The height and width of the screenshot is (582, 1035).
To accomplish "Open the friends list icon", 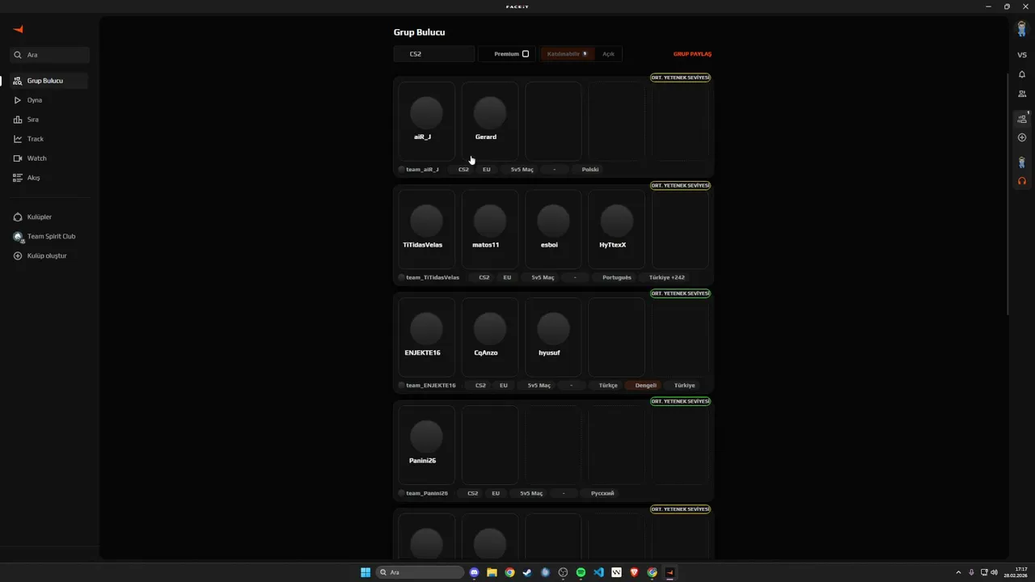I will [1022, 94].
